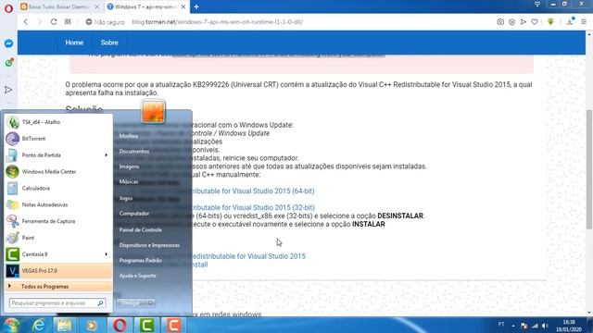Click the Pesquisar programas e arquivos field
Viewport: 593px width, 333px height.
coord(57,302)
